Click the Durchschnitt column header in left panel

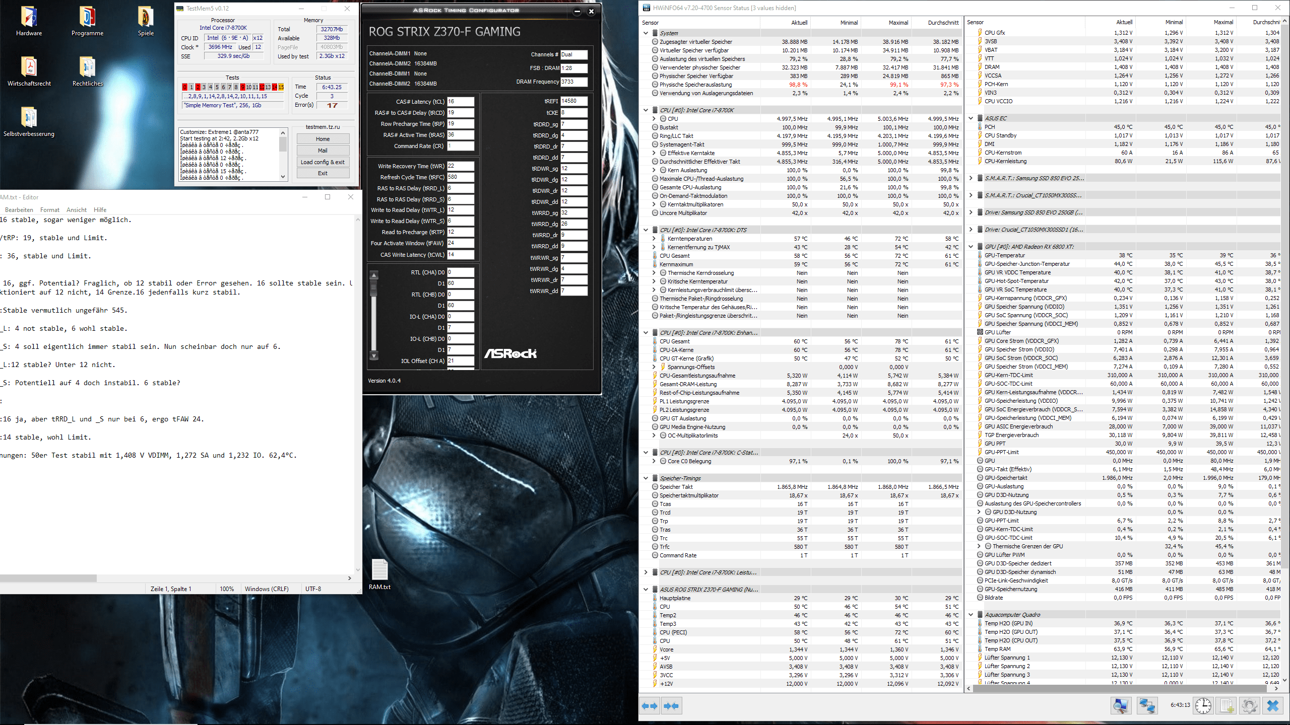coord(936,23)
